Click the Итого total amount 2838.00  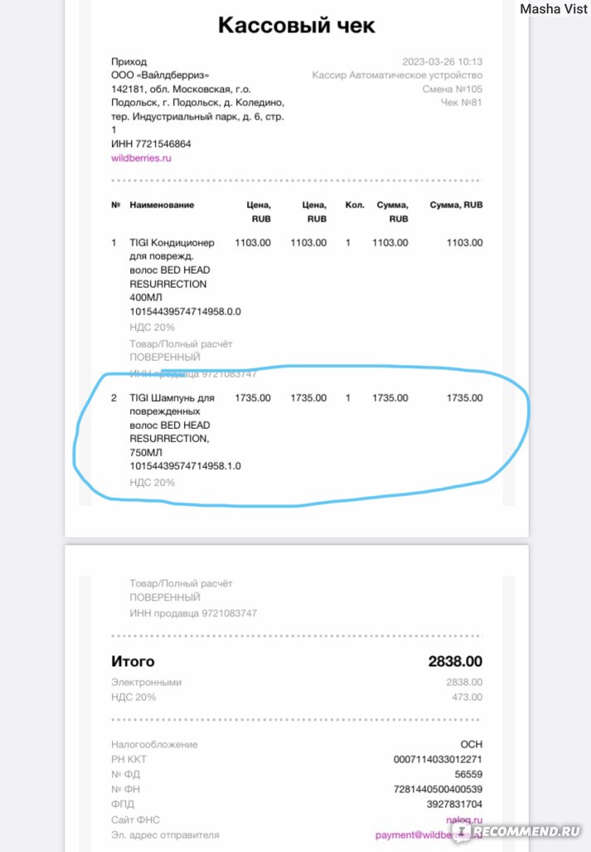pyautogui.click(x=455, y=661)
